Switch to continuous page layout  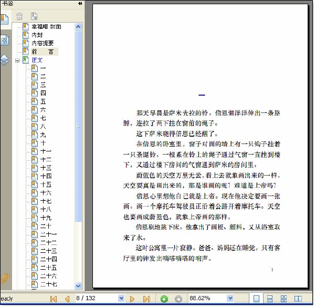click(270, 299)
